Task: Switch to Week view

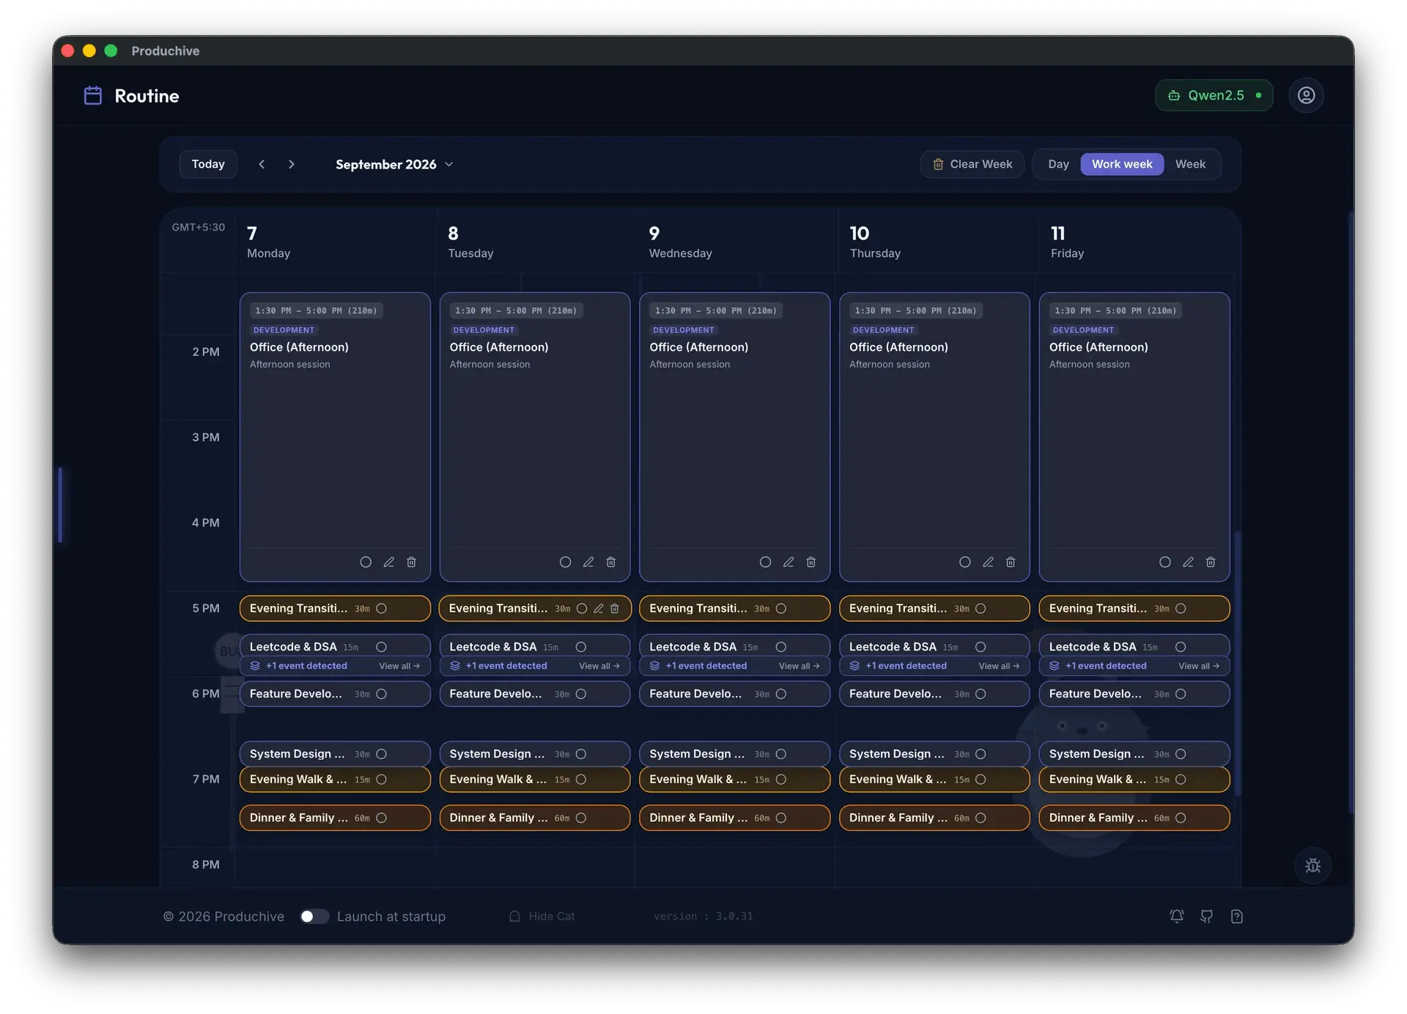Action: pos(1190,164)
